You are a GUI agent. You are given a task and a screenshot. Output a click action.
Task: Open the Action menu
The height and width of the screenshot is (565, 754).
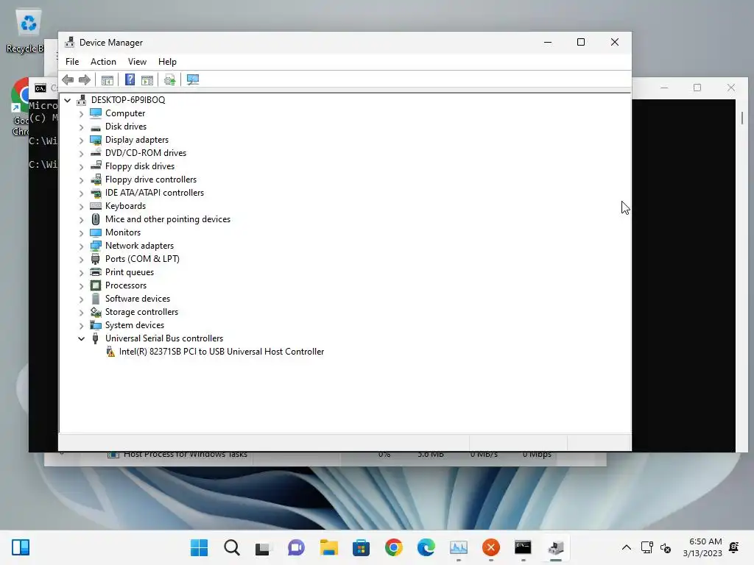[x=103, y=62]
